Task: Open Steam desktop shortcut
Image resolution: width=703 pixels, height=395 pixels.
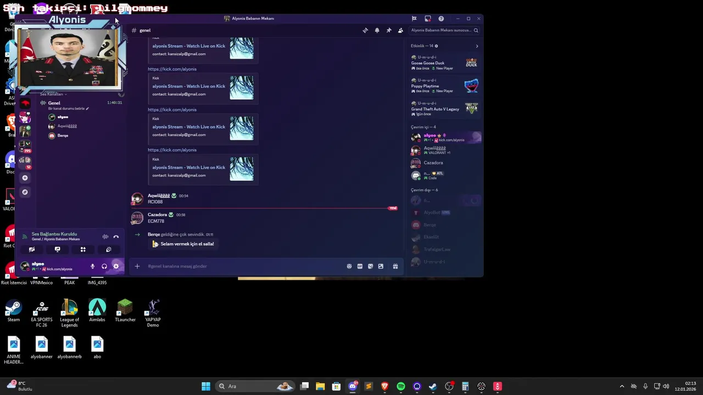Action: pyautogui.click(x=13, y=311)
